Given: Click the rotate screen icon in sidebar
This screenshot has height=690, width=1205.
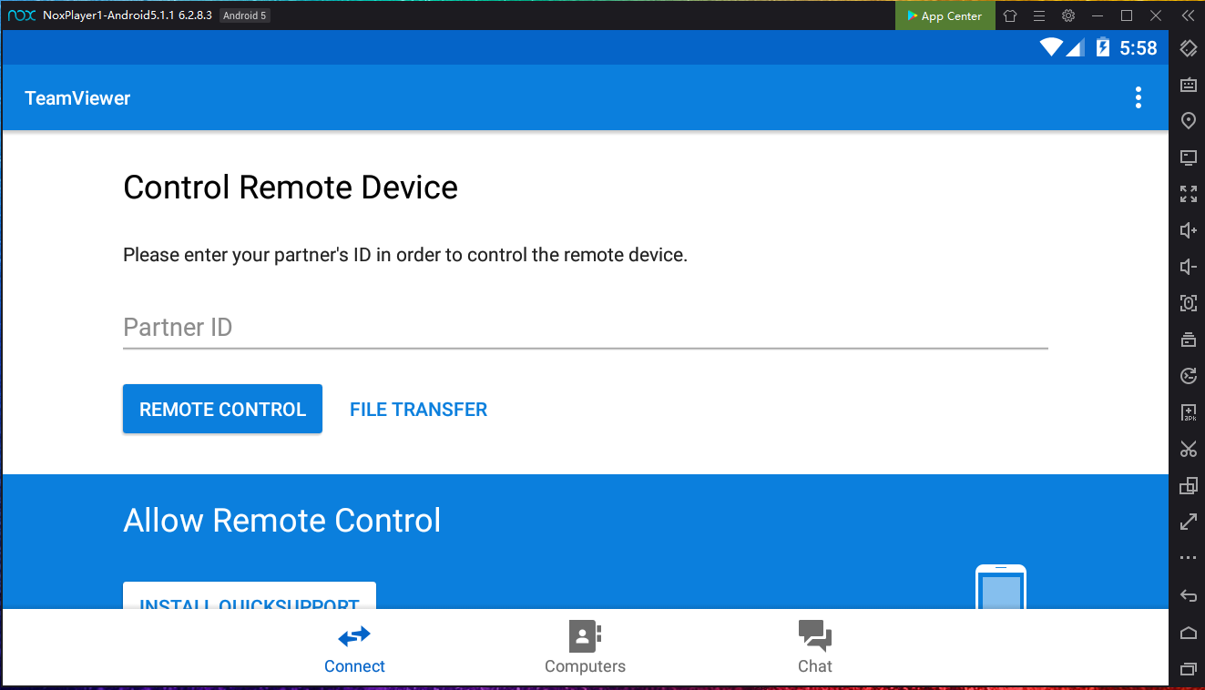Looking at the screenshot, I should tap(1188, 48).
